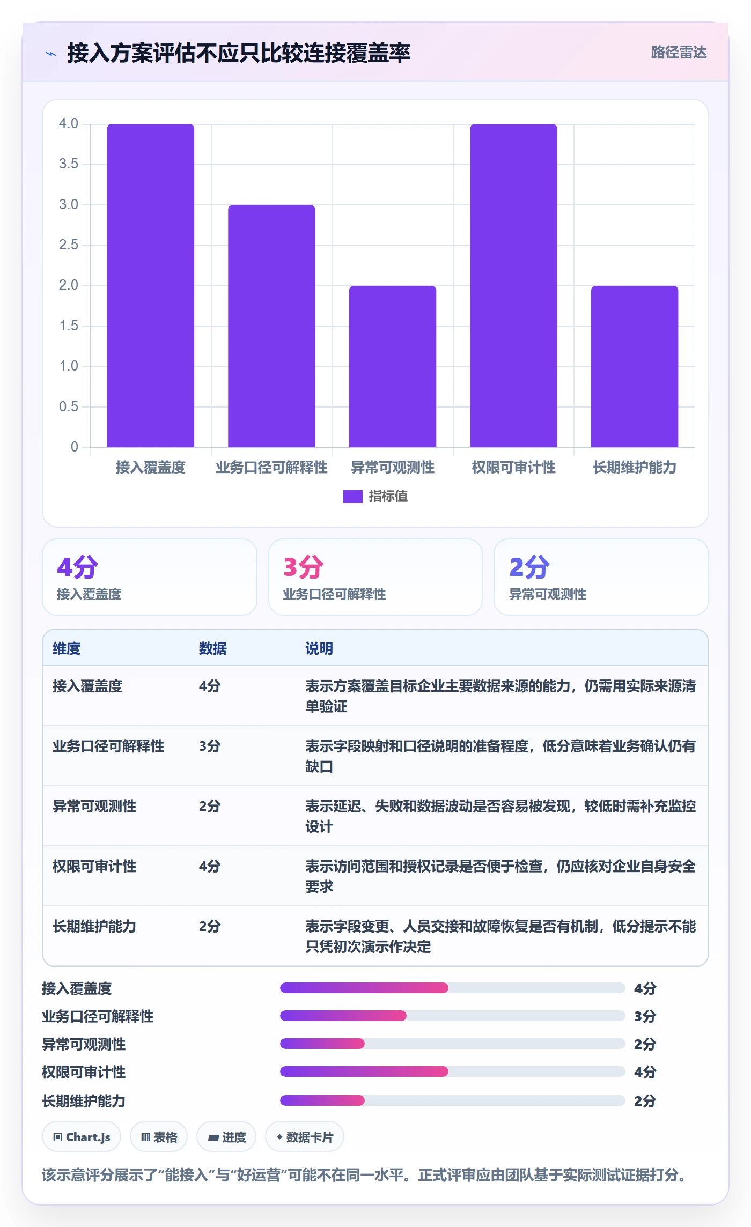The width and height of the screenshot is (751, 1227).
Task: Click the 2.0 y-axis tick label
Action: (x=69, y=285)
